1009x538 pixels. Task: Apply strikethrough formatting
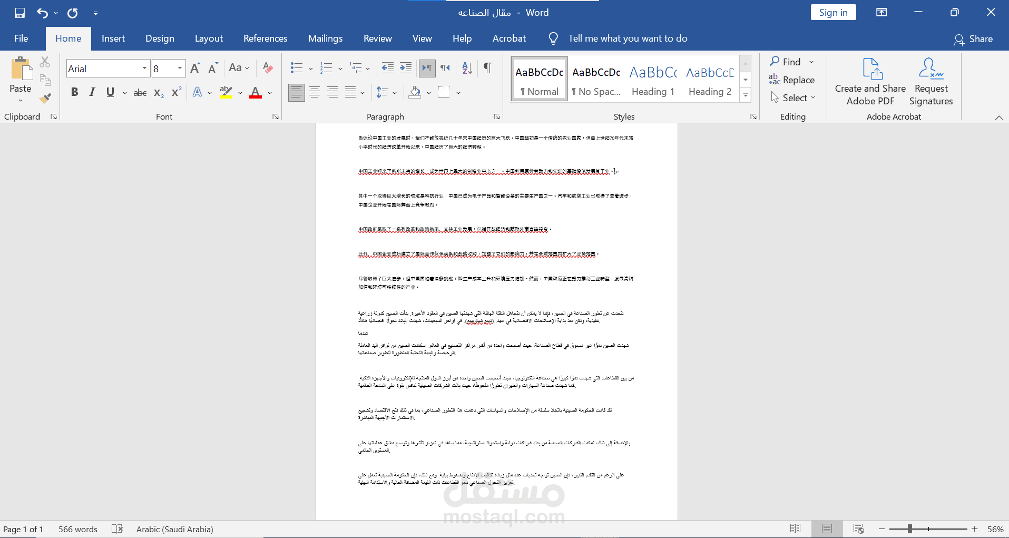tap(140, 93)
